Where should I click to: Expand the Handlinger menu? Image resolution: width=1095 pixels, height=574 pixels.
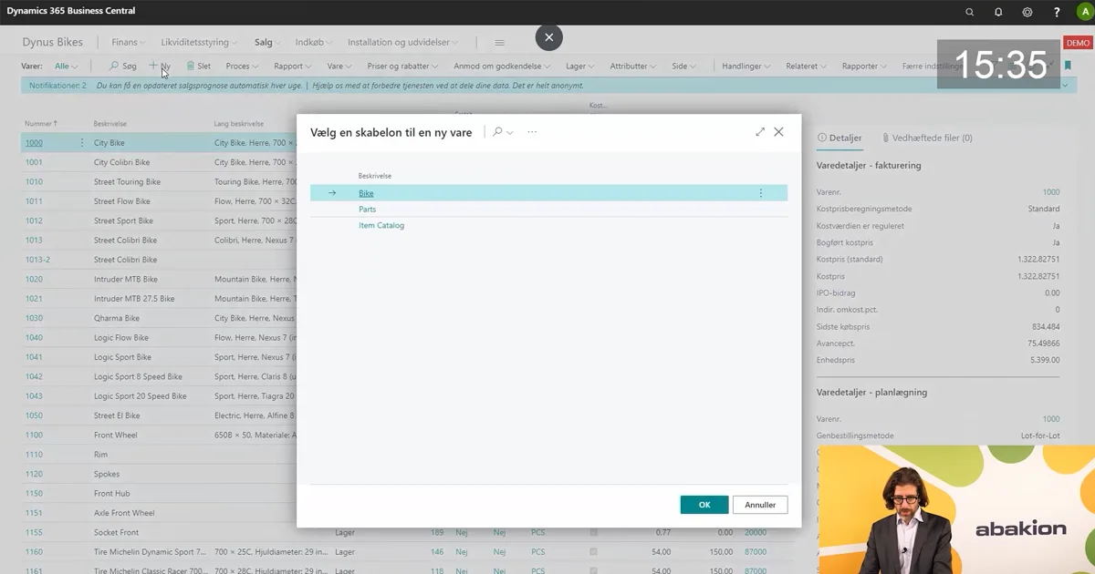point(747,66)
